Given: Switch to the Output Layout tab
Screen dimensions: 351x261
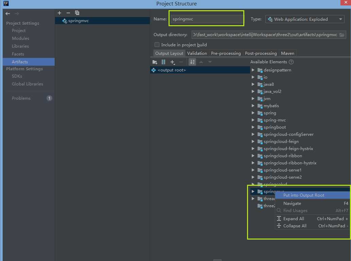Looking at the screenshot, I should [169, 53].
